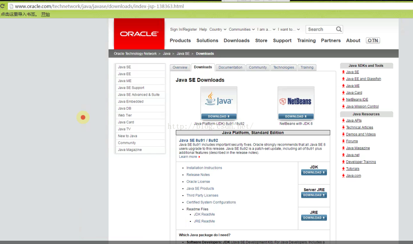Screen dimensions: 413x244
Task: Open the Solutions menu
Action: point(207,40)
